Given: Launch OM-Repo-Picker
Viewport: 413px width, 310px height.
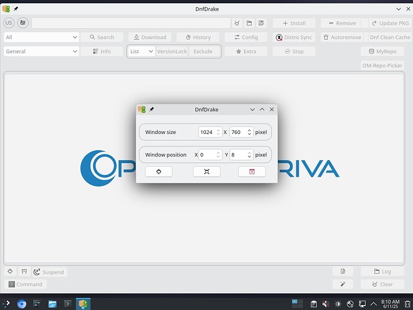Looking at the screenshot, I should point(383,65).
